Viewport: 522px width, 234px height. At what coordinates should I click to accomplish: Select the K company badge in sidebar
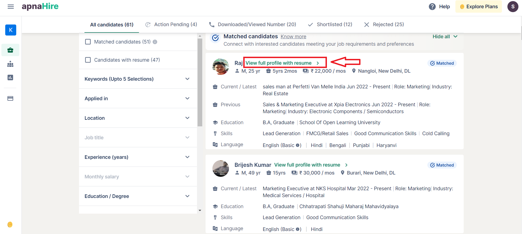tap(11, 30)
